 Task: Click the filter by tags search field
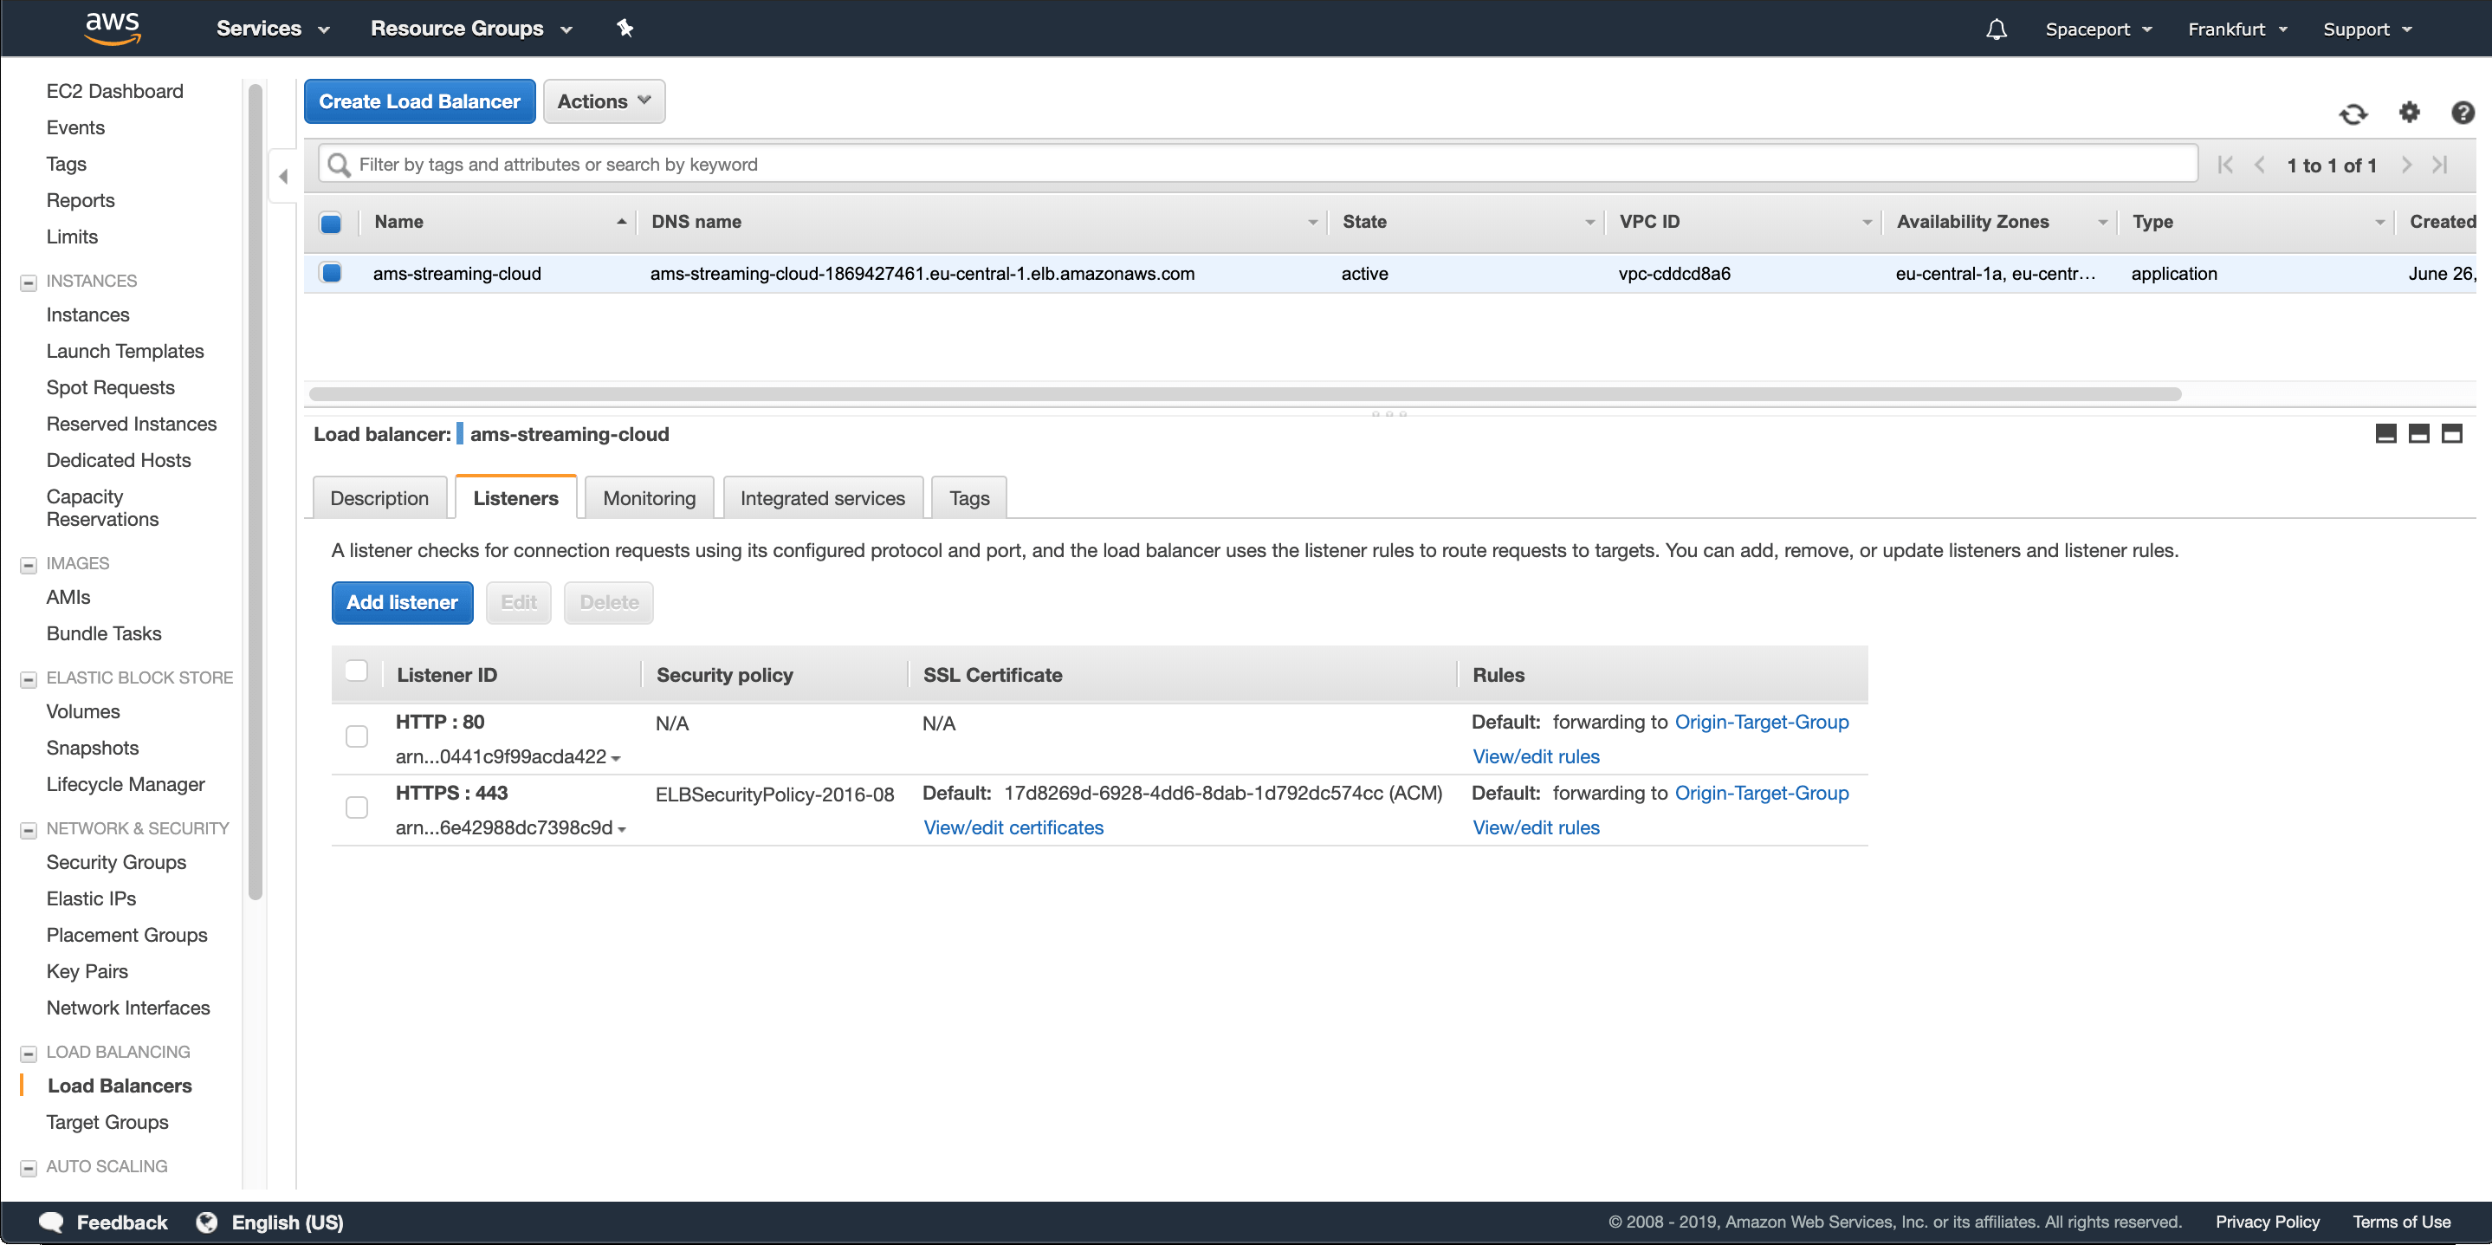click(x=1258, y=165)
